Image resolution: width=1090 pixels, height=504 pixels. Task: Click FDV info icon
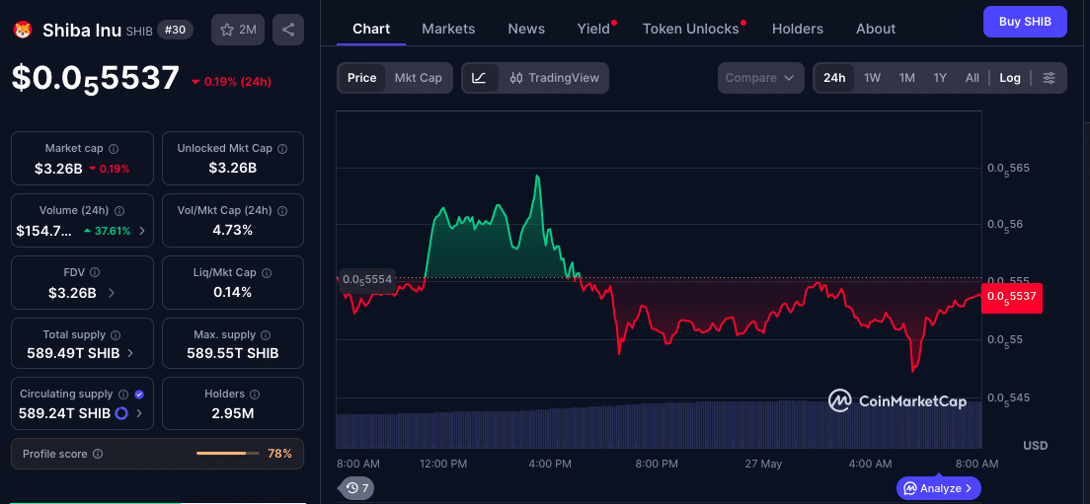[x=95, y=273]
